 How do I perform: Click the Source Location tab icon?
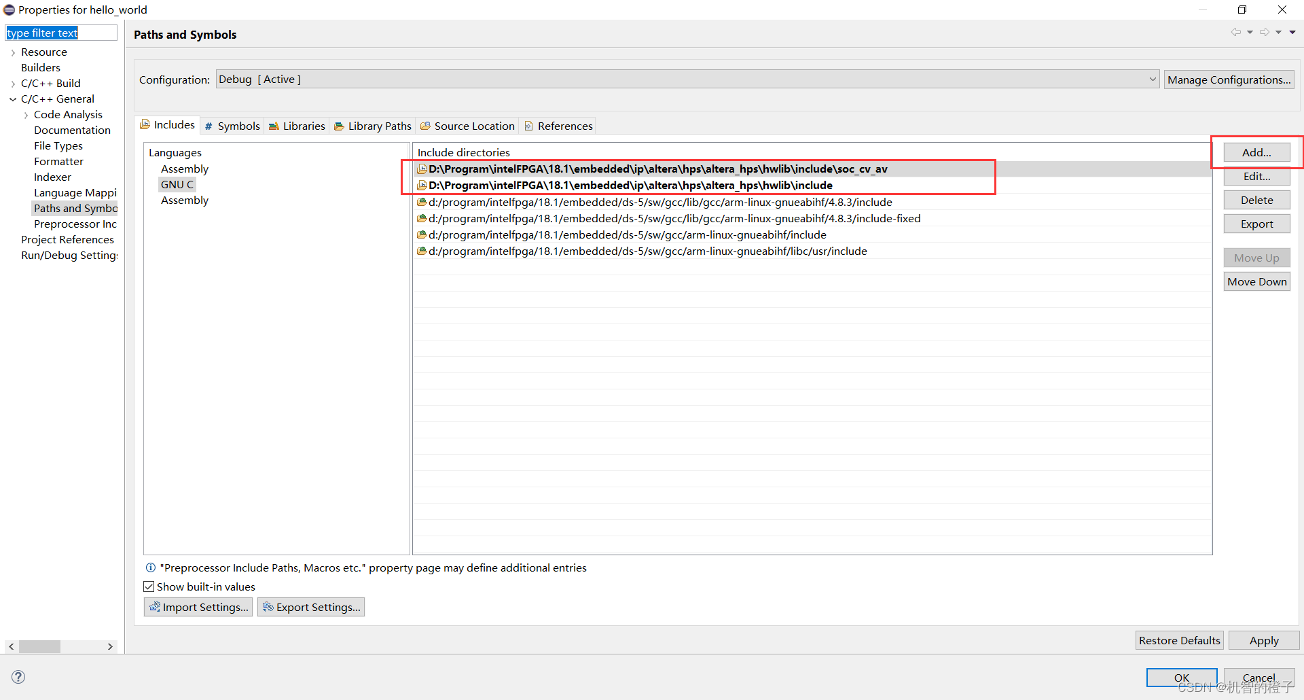click(x=425, y=126)
